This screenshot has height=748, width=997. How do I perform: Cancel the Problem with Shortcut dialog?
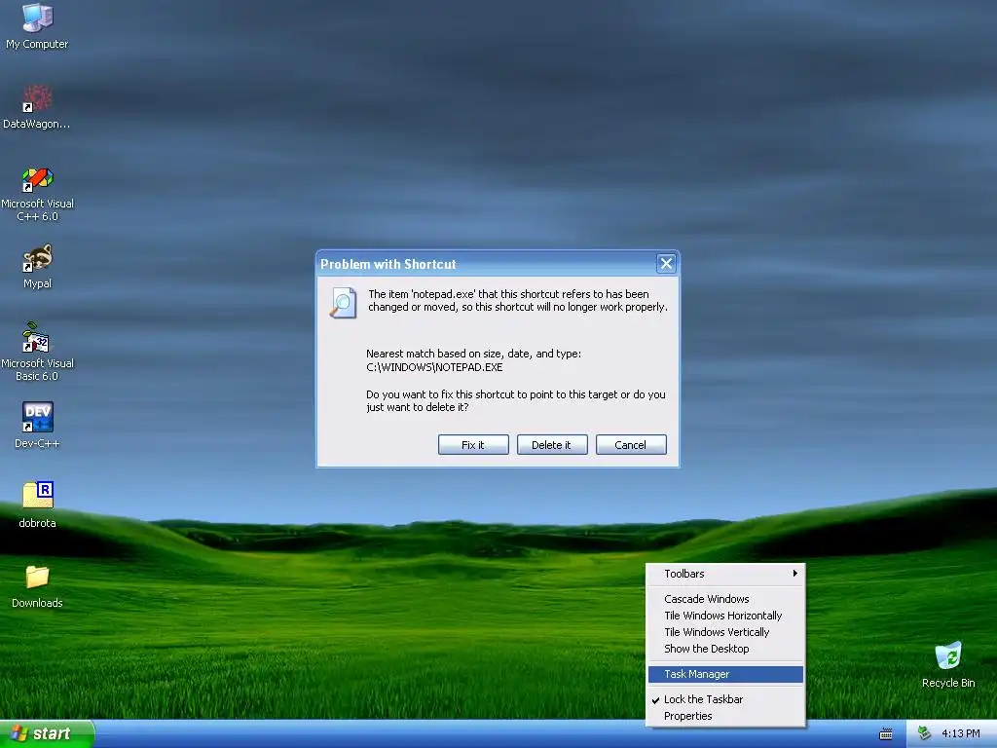(x=631, y=444)
